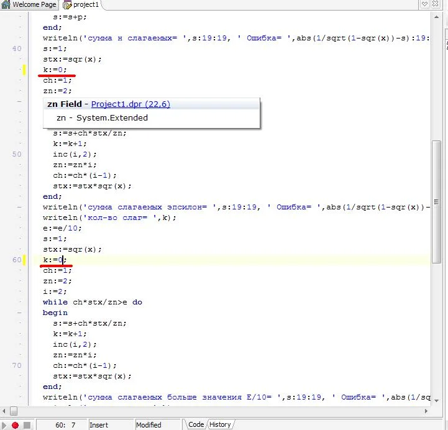
Task: Select the project1 editor tab
Action: [x=82, y=4]
